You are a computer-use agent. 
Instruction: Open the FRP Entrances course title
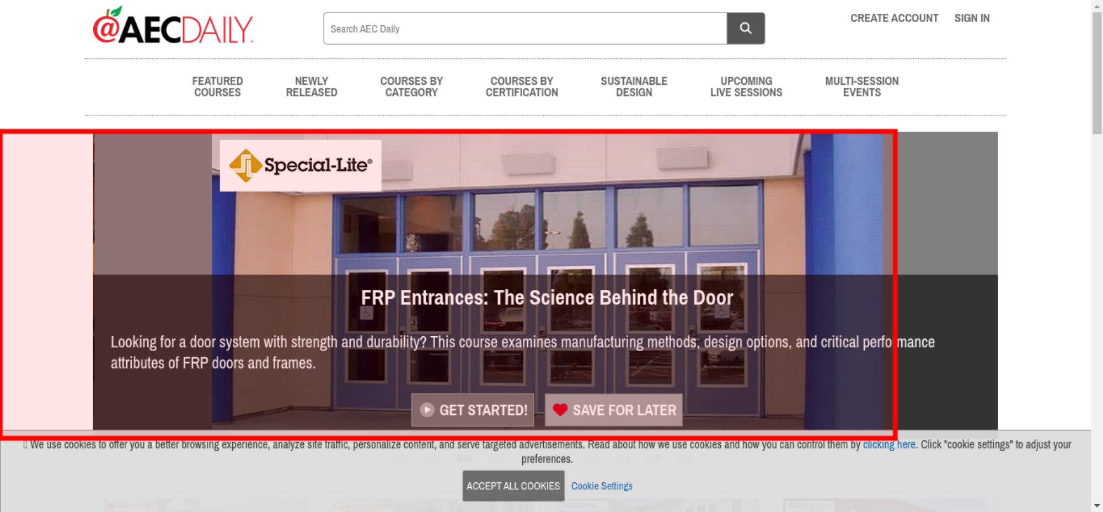(x=547, y=298)
